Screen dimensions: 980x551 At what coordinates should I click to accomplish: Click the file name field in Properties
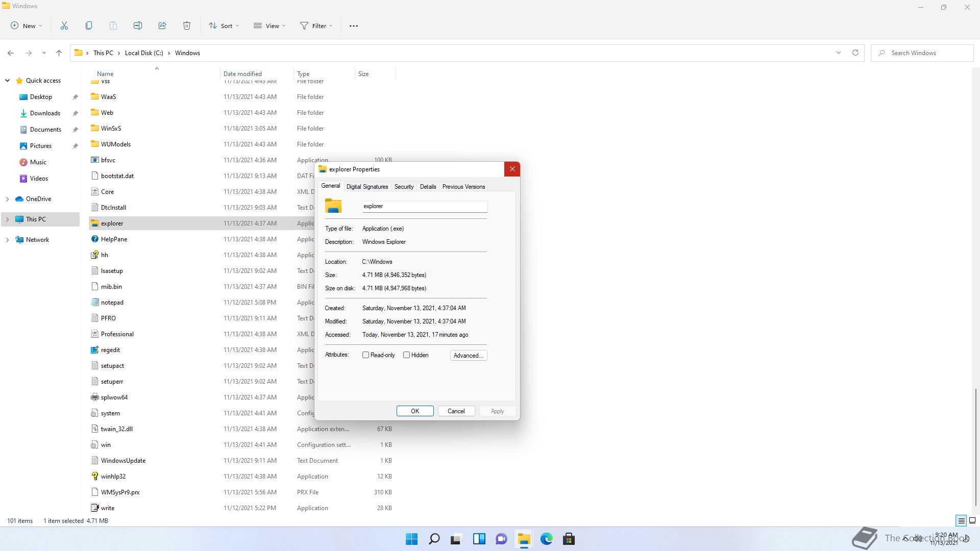[x=425, y=206]
